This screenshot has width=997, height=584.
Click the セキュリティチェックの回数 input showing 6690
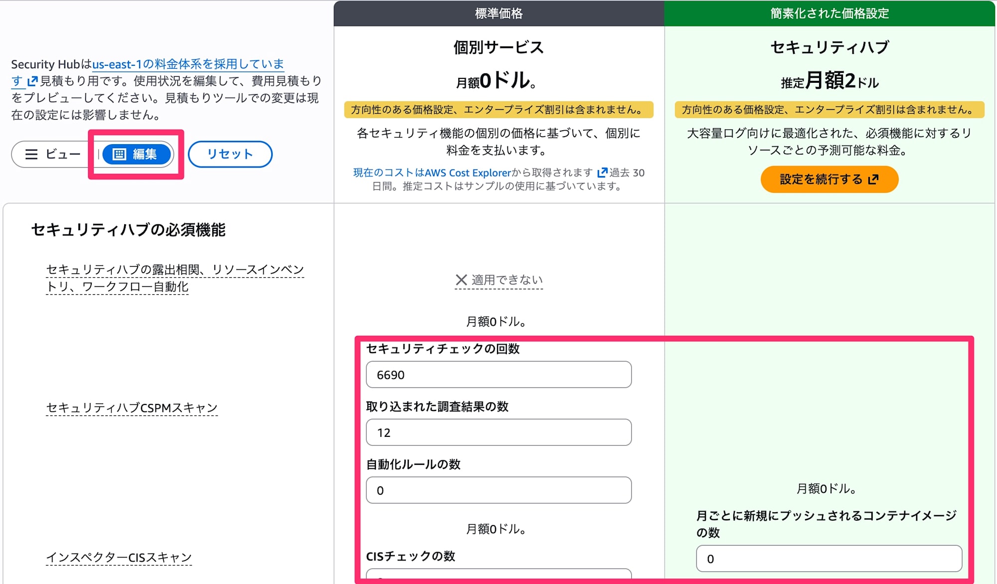coord(498,375)
